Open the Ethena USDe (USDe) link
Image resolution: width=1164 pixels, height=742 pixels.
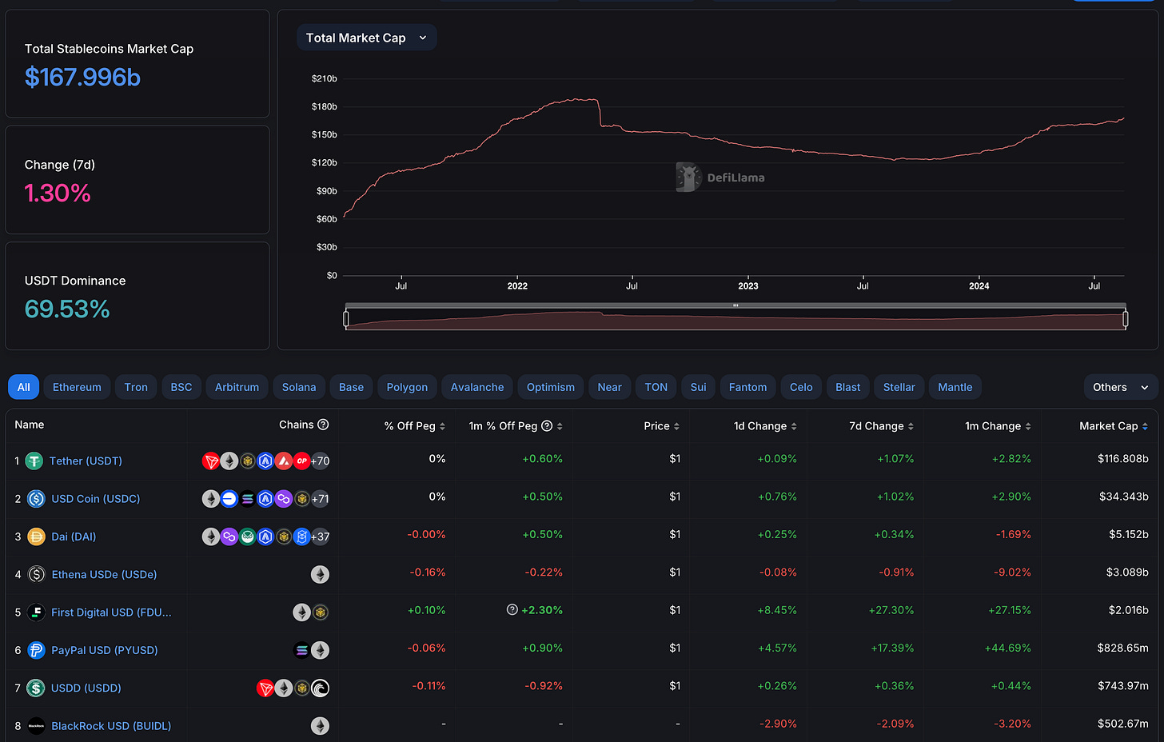(104, 574)
